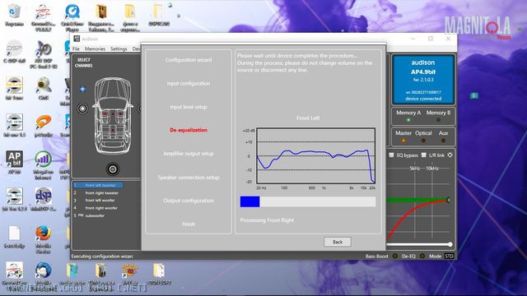The height and width of the screenshot is (296, 527).
Task: Select the front left tweeter speaker icon
Action: 82,89
